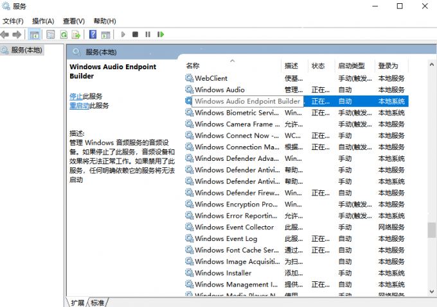The image size is (437, 307).
Task: Click 网络服务 in Windows Event Collector row
Action: pos(391,228)
